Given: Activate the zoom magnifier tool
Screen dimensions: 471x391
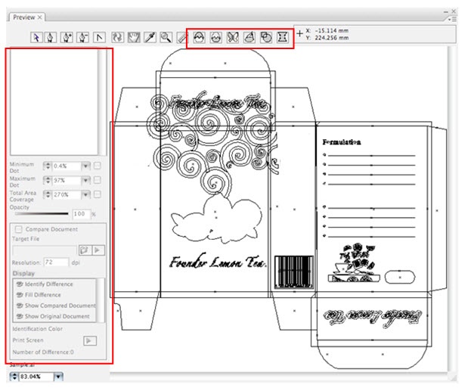Looking at the screenshot, I should pyautogui.click(x=166, y=36).
